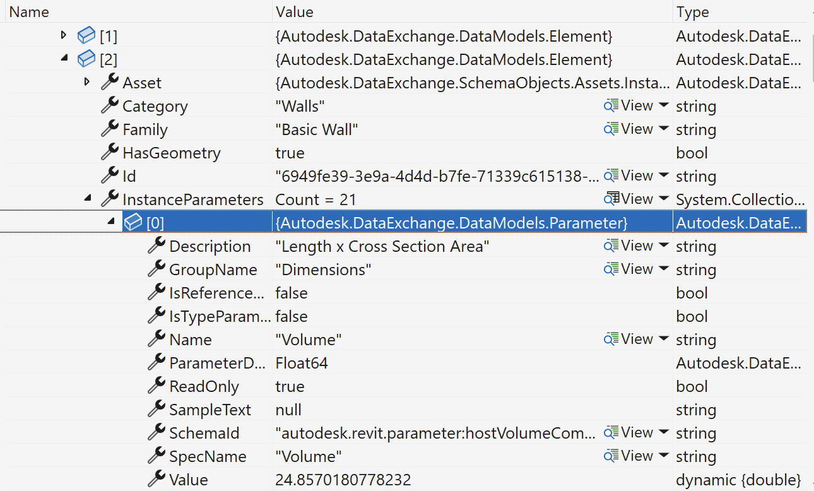Open the View visualizer for Family

(628, 129)
